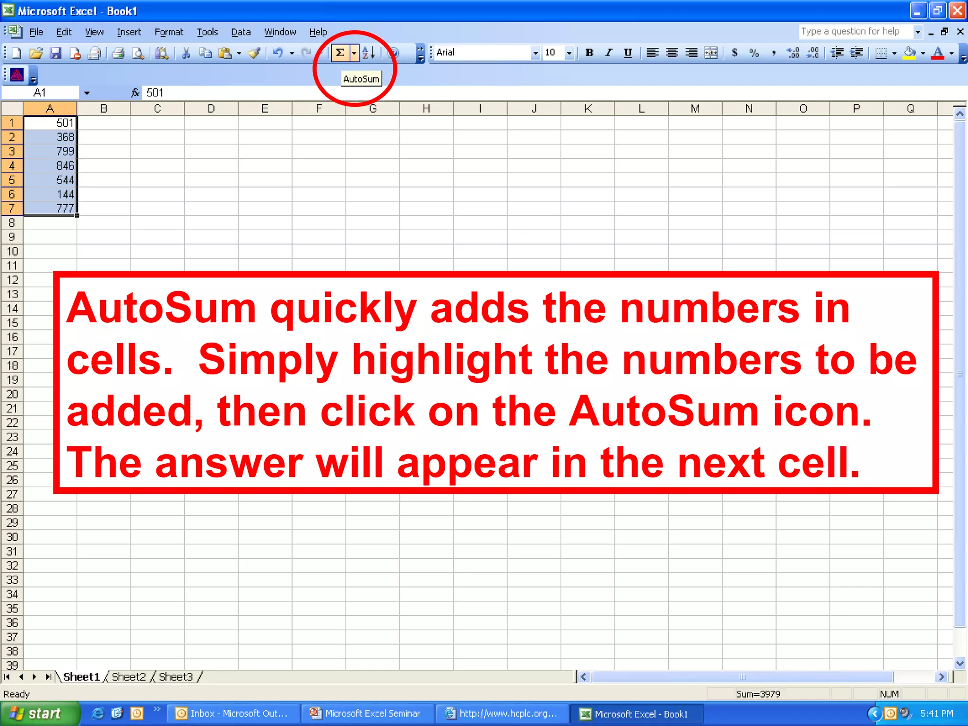Click the vertical scrollbar thumb

(x=959, y=373)
